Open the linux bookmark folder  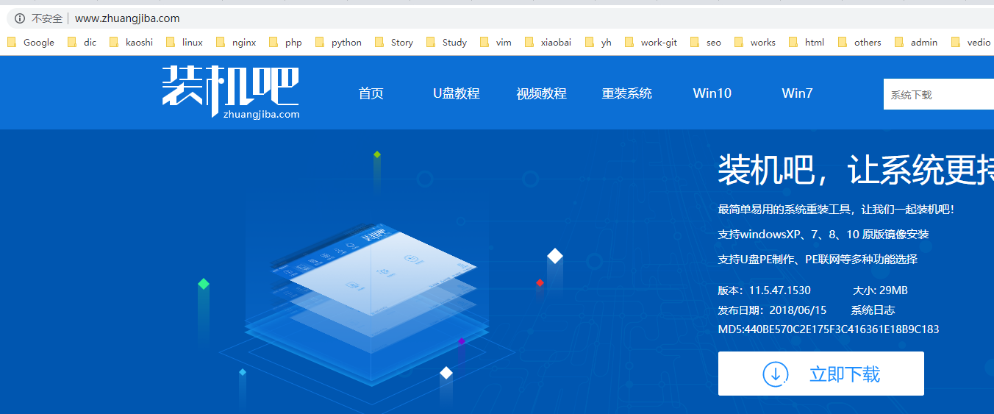pos(185,43)
